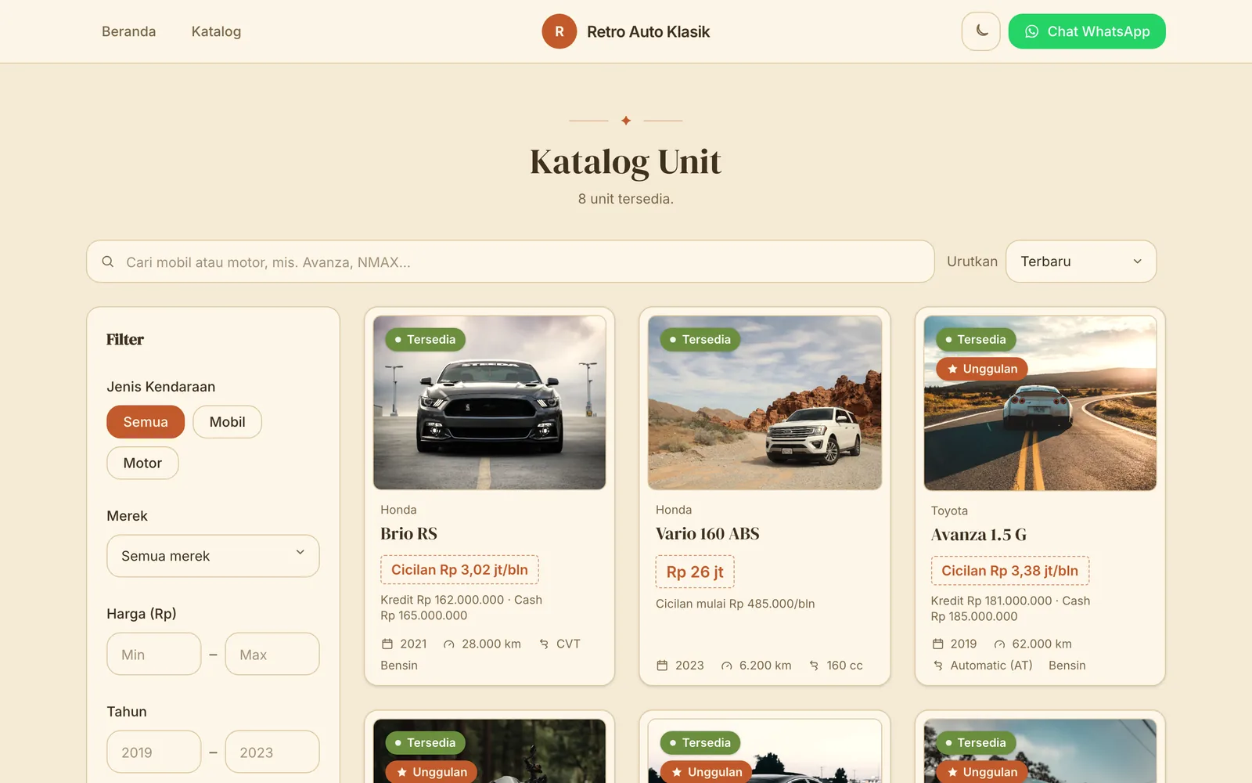Click the Max price input

click(x=272, y=654)
